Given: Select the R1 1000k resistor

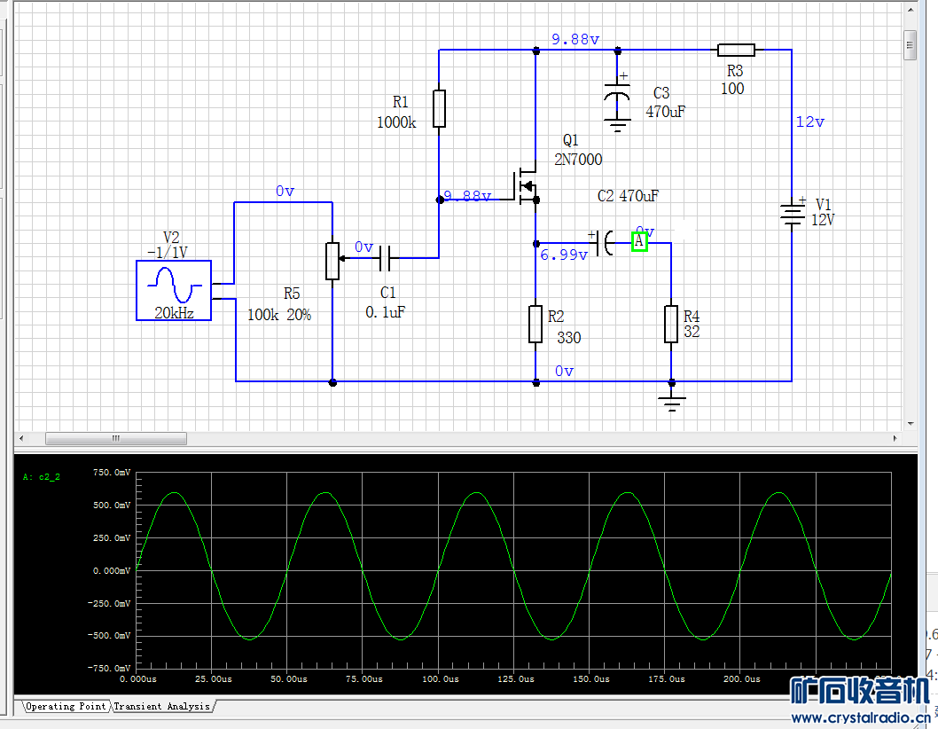Looking at the screenshot, I should [x=439, y=108].
